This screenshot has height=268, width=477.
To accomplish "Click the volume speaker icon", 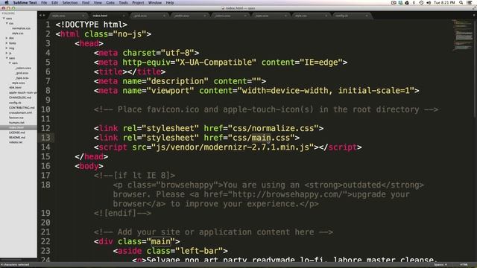I will point(429,2).
